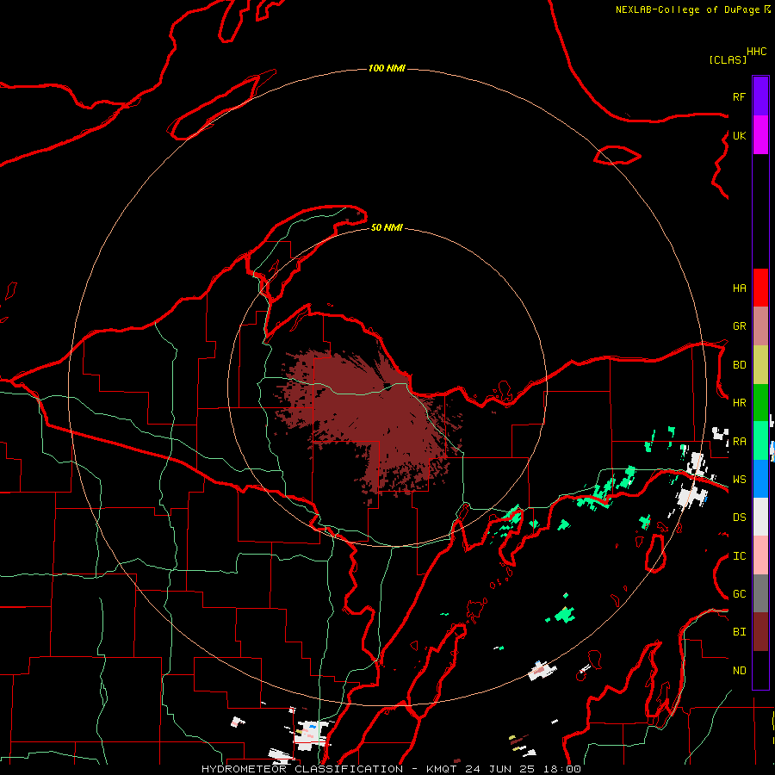775x775 pixels.
Task: Pick the RA bright green swatch
Action: (760, 441)
